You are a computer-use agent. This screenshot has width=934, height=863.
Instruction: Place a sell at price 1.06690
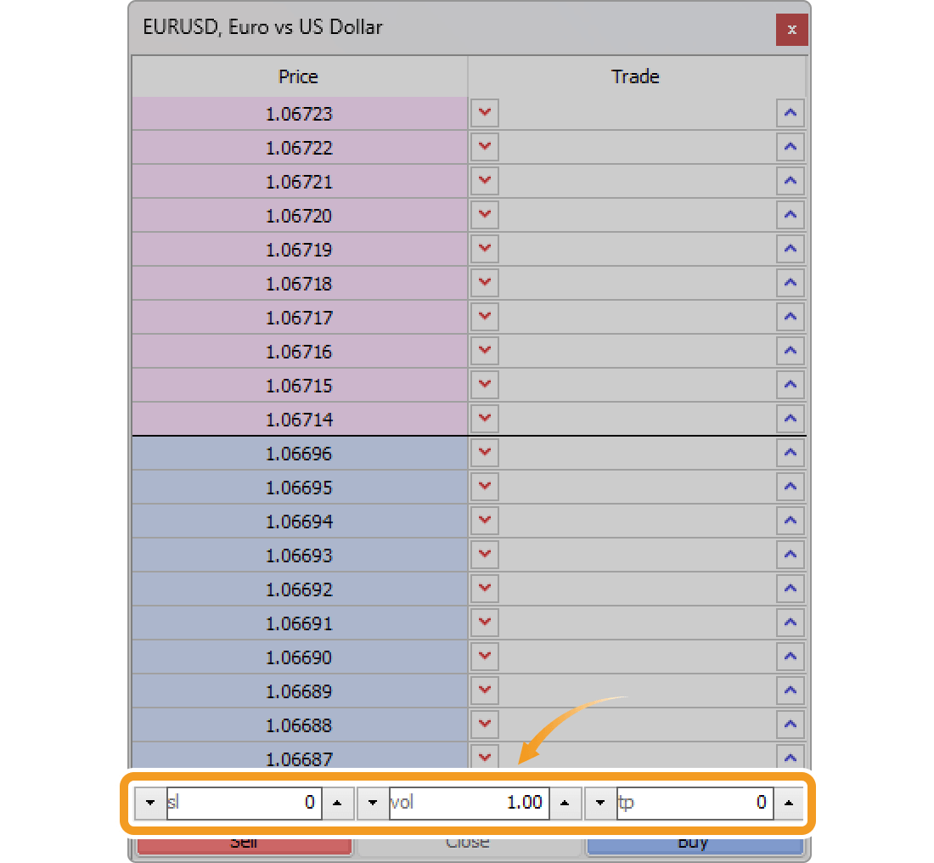(484, 657)
